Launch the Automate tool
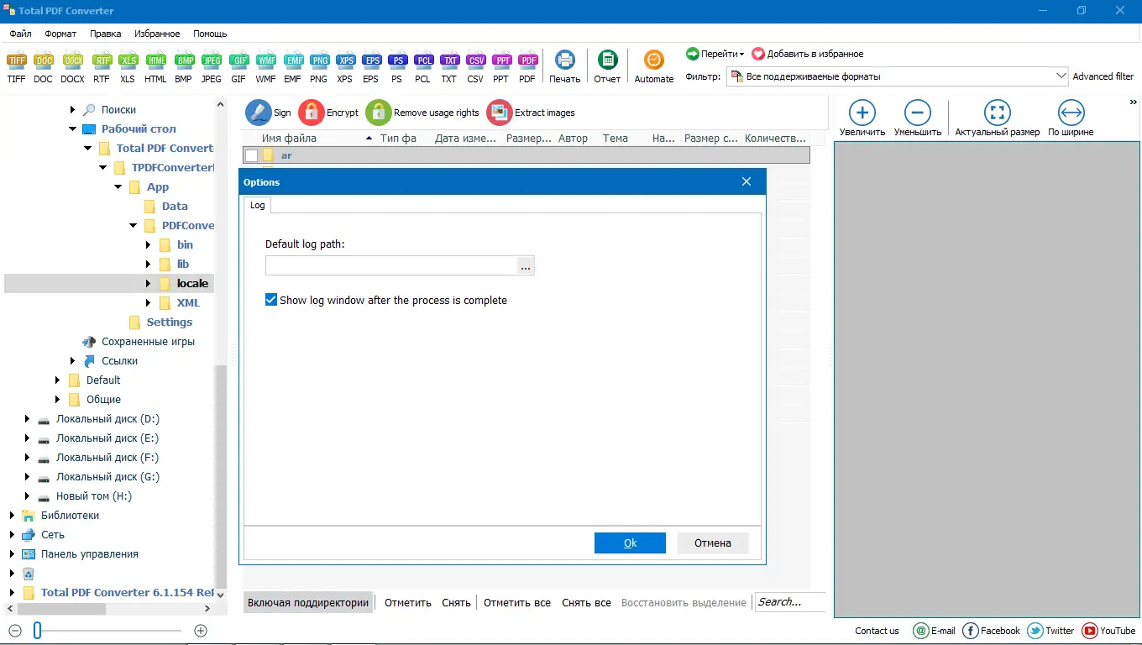 tap(654, 66)
